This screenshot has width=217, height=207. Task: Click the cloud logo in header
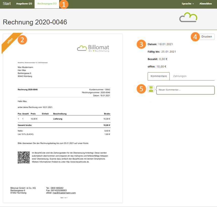point(188,17)
